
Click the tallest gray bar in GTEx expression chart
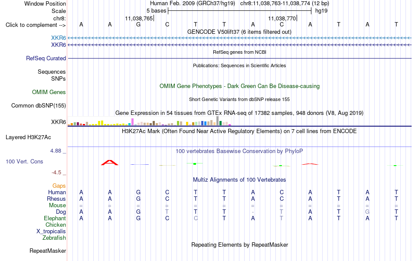(217, 121)
